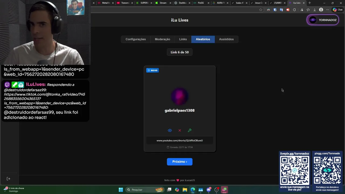Open the Windows Start menu
The height and width of the screenshot is (194, 345).
(x=121, y=190)
